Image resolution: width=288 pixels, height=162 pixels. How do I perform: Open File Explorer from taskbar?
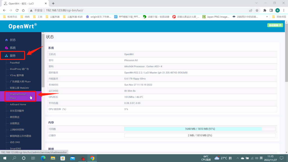tap(53, 158)
